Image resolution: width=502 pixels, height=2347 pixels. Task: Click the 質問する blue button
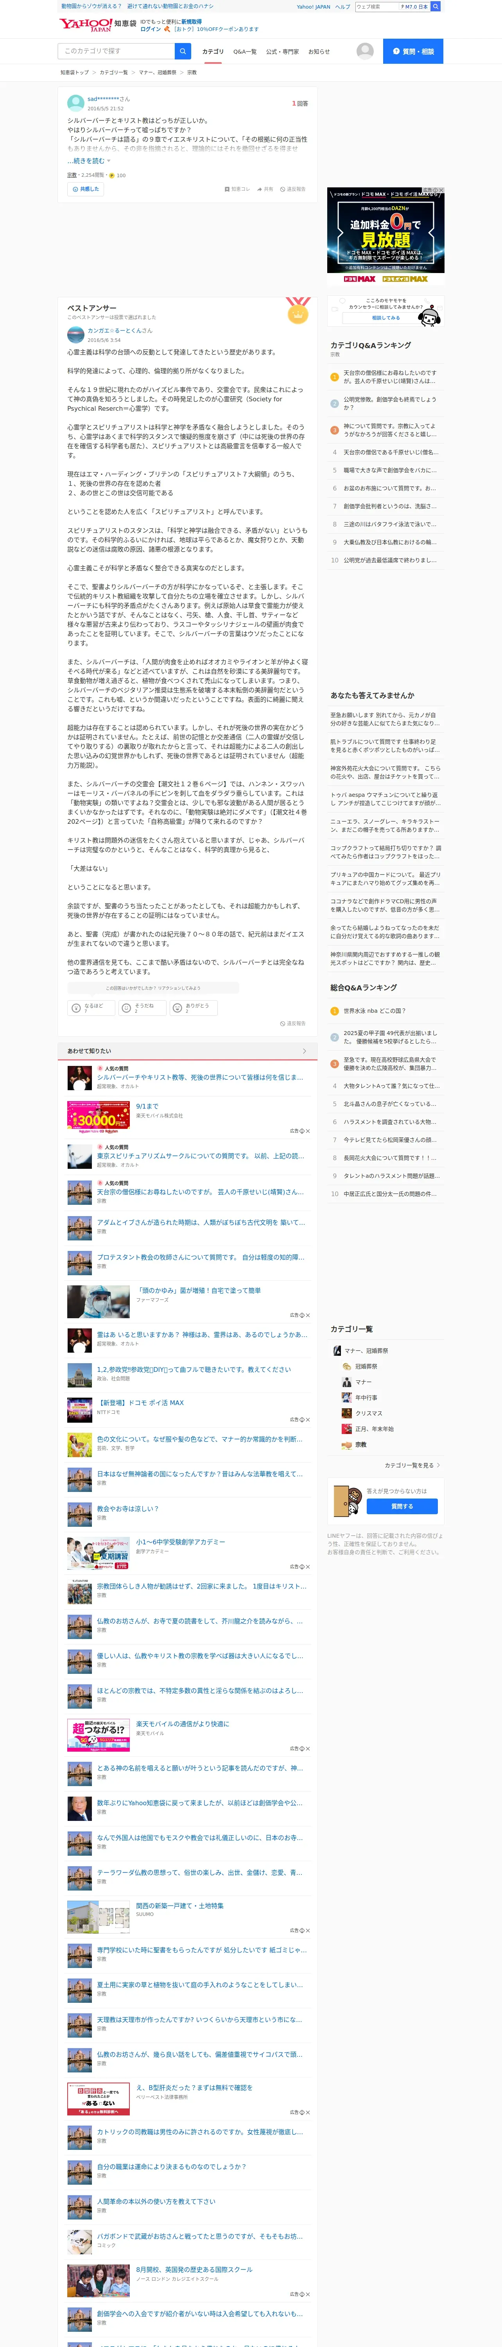click(402, 1507)
